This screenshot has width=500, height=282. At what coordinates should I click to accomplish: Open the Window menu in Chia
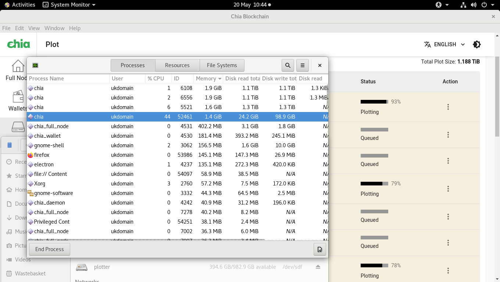tap(54, 28)
